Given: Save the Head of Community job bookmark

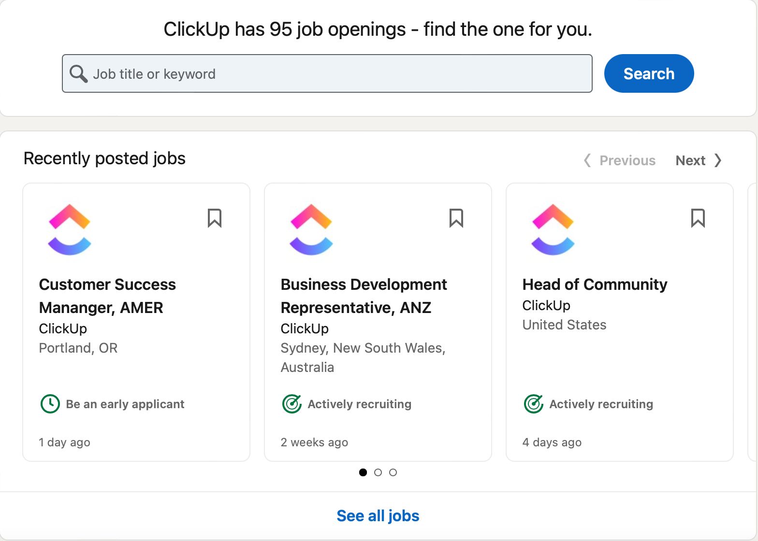Looking at the screenshot, I should tap(698, 218).
